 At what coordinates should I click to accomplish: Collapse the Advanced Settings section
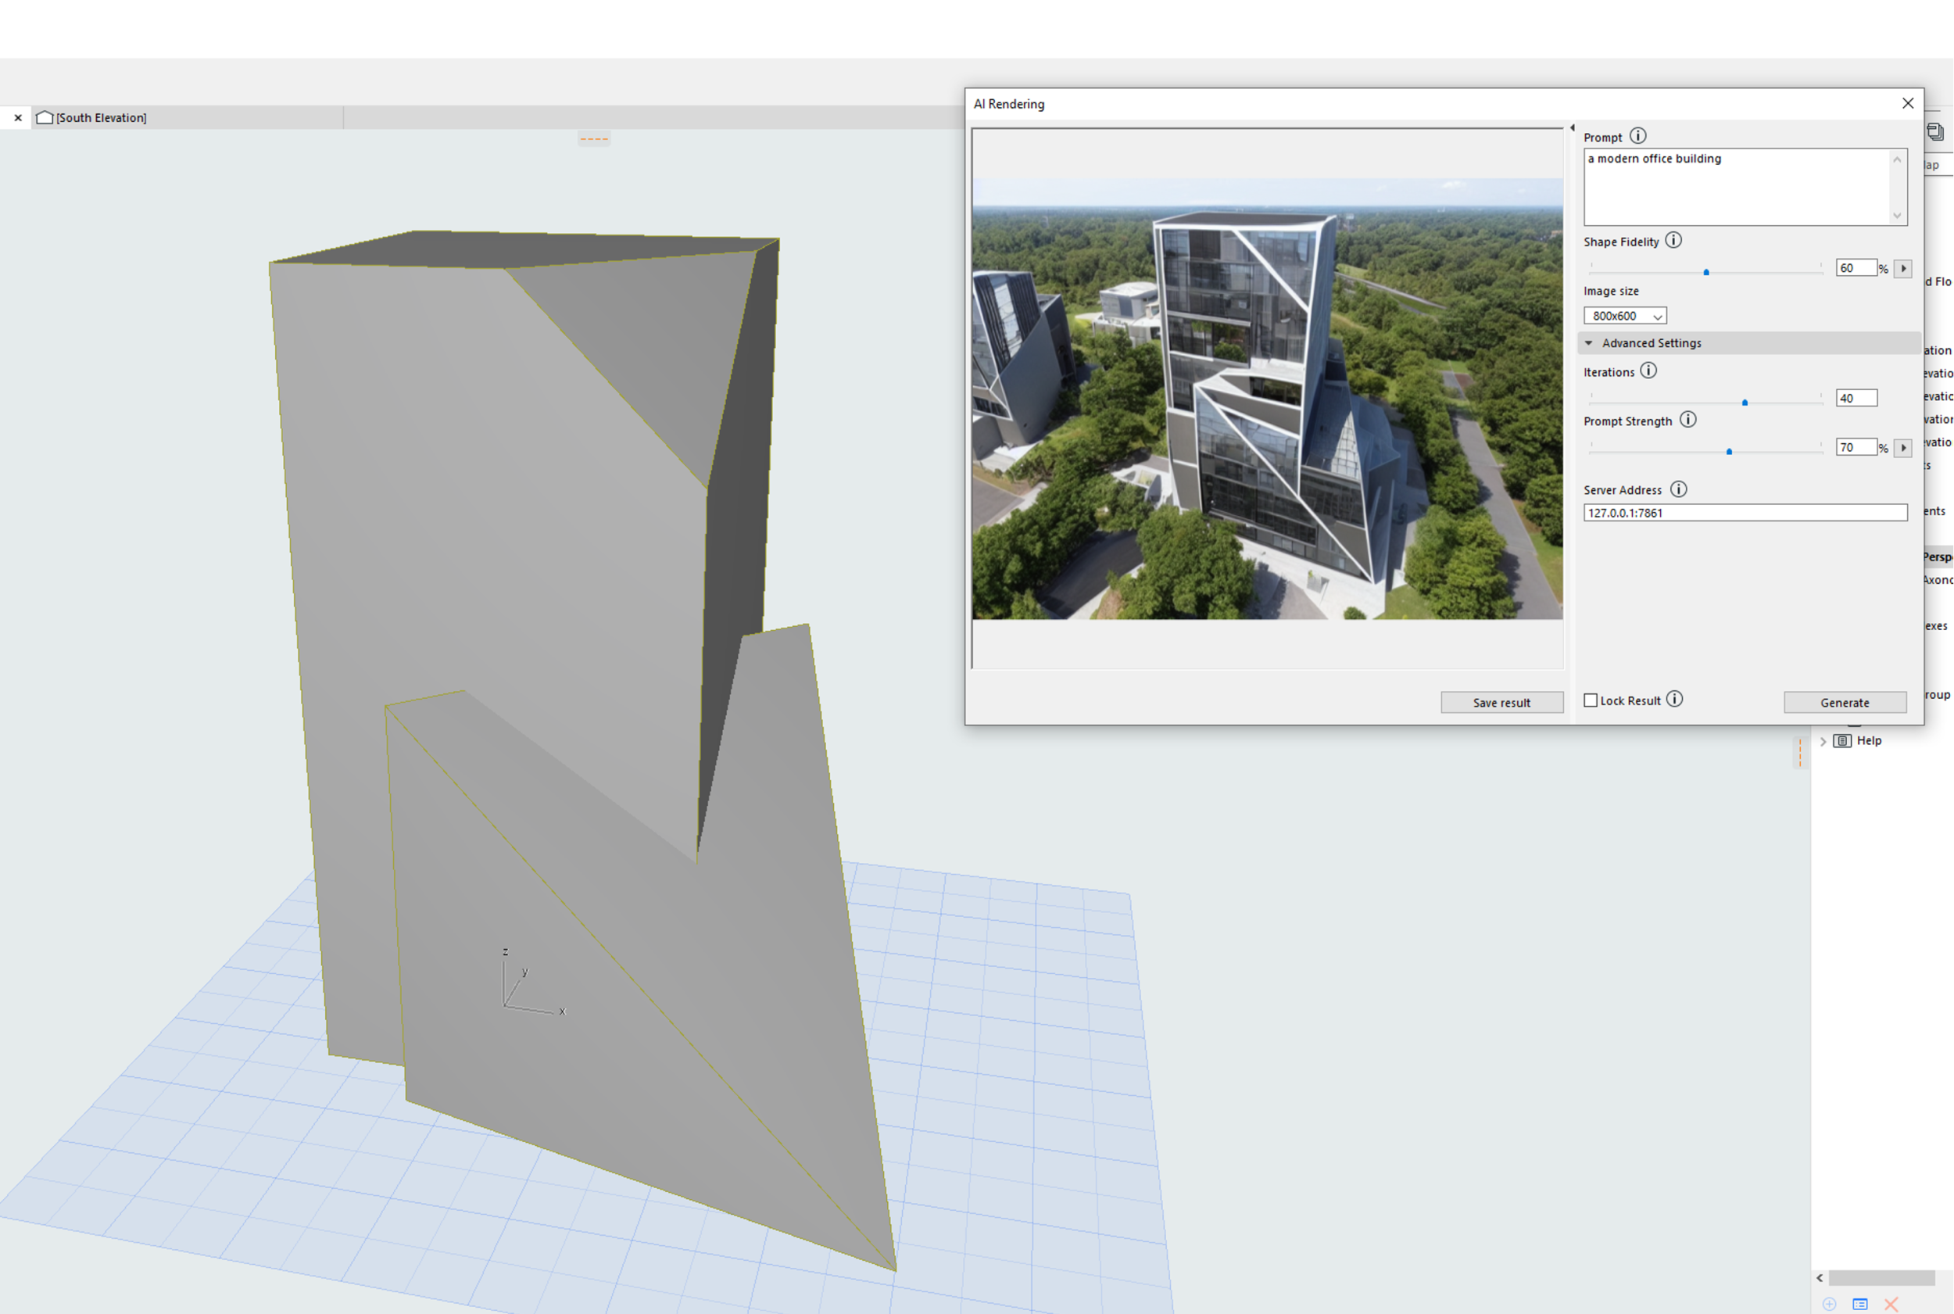pos(1588,342)
